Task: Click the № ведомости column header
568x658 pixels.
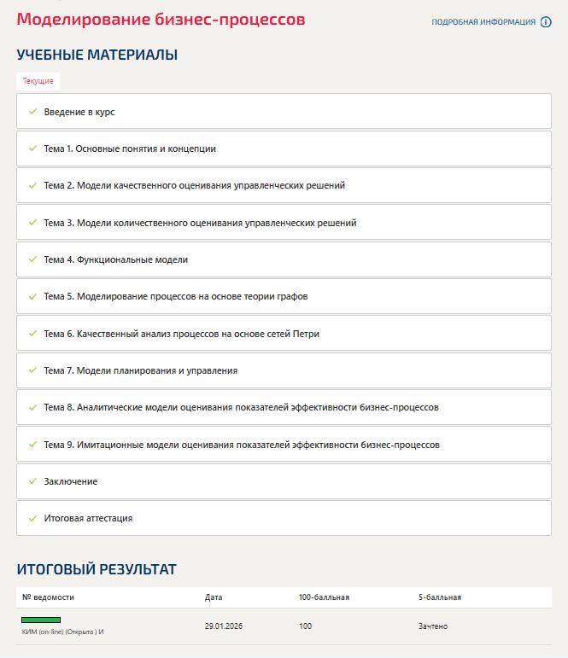Action: point(48,597)
